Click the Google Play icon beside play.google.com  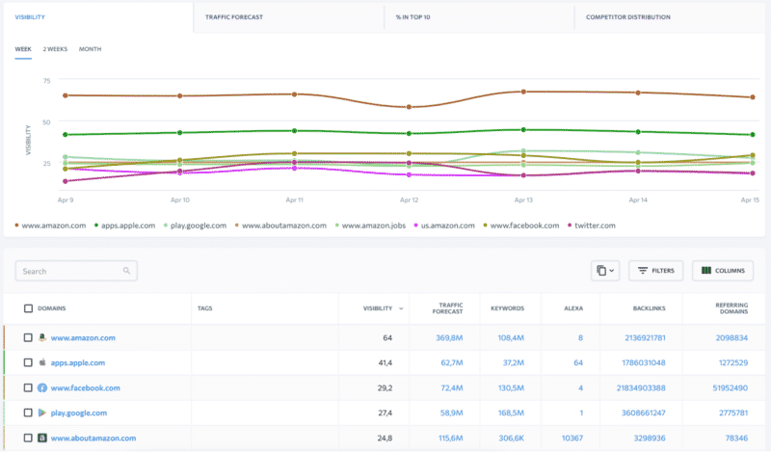pyautogui.click(x=42, y=413)
